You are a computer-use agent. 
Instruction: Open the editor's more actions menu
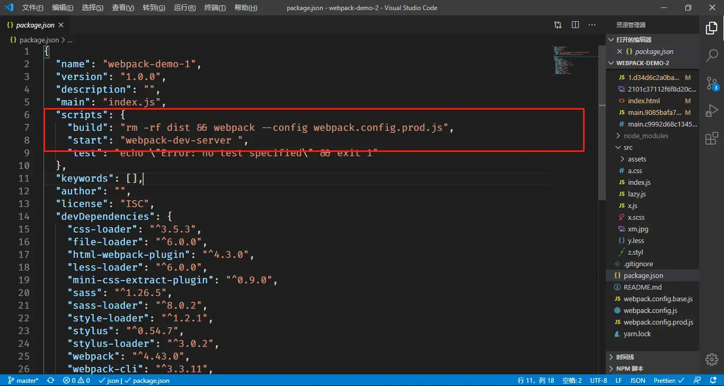pos(593,25)
